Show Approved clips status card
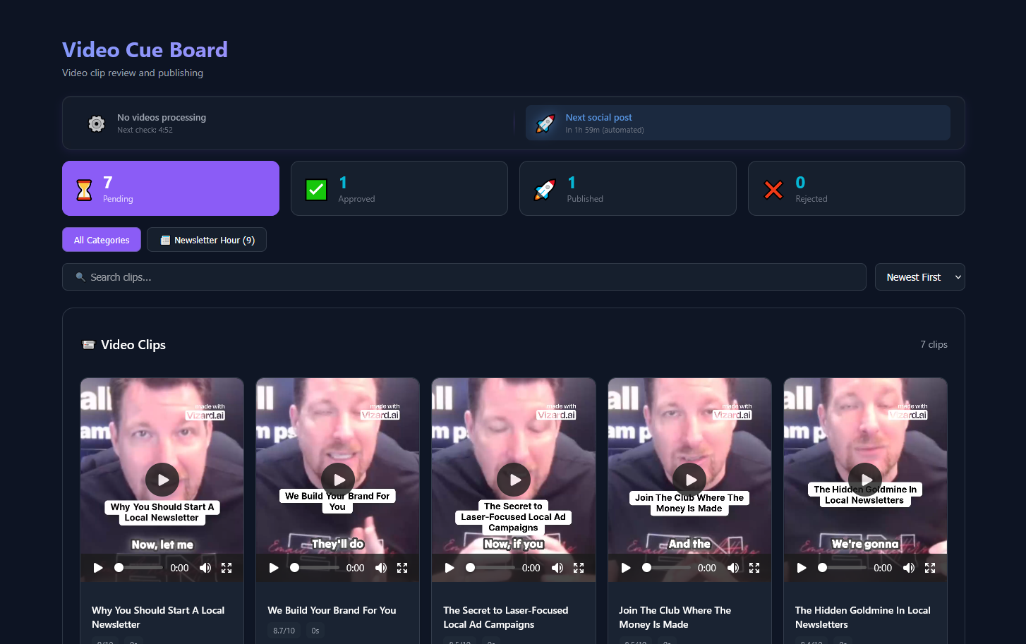Image resolution: width=1026 pixels, height=644 pixels. tap(399, 188)
